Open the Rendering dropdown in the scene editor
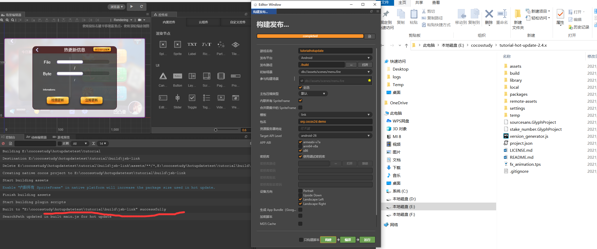This screenshot has width=597, height=249. pyautogui.click(x=123, y=20)
